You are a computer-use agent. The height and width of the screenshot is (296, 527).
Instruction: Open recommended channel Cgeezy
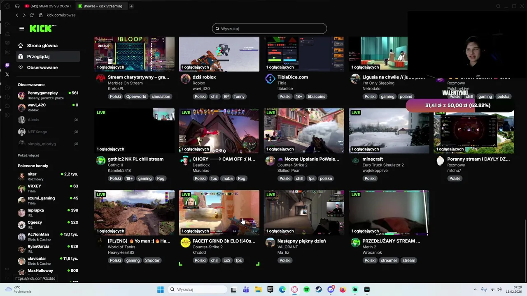[x=48, y=224]
